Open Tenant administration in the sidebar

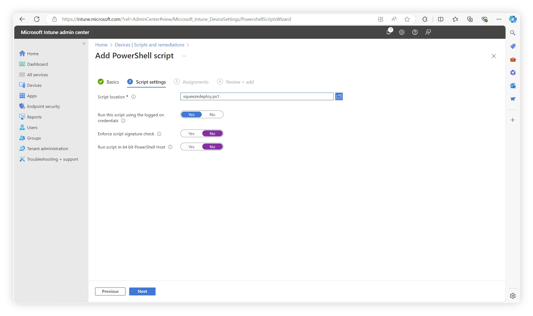48,149
